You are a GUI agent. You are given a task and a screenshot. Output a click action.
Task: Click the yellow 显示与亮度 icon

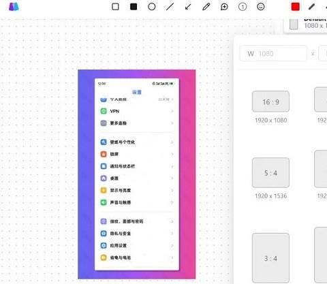104,190
